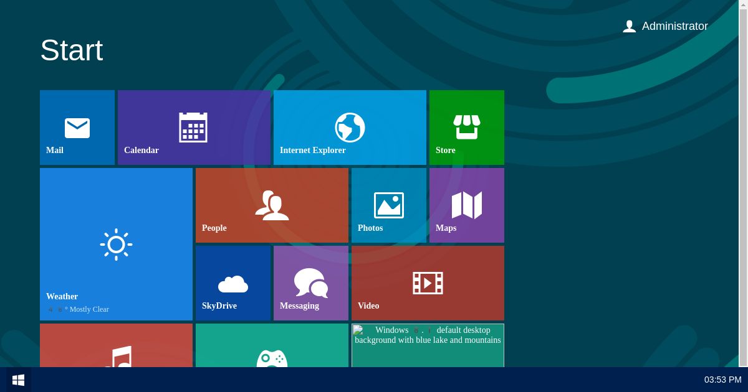Open the Maps tile
Screen dimensions: 748x392
pyautogui.click(x=466, y=205)
